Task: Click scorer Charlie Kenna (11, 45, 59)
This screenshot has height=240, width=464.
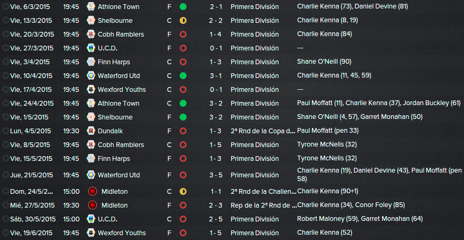Action: tap(334, 76)
